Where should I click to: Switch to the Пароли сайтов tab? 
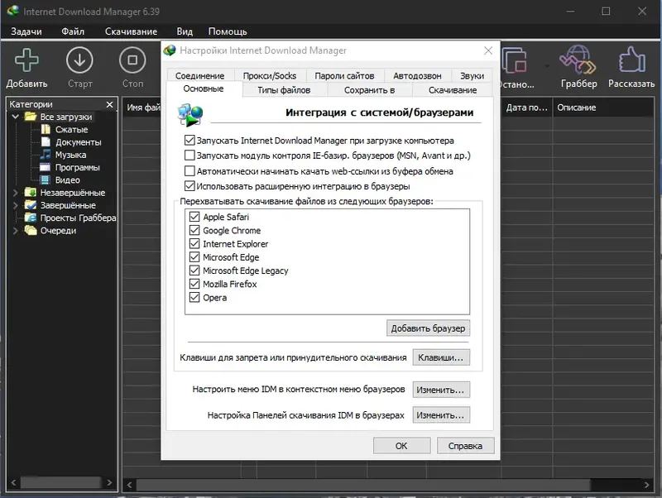pyautogui.click(x=344, y=75)
